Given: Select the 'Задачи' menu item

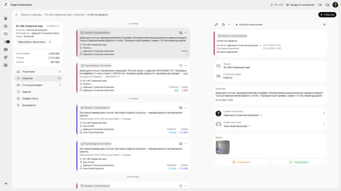Looking at the screenshot, I should coord(38,92).
